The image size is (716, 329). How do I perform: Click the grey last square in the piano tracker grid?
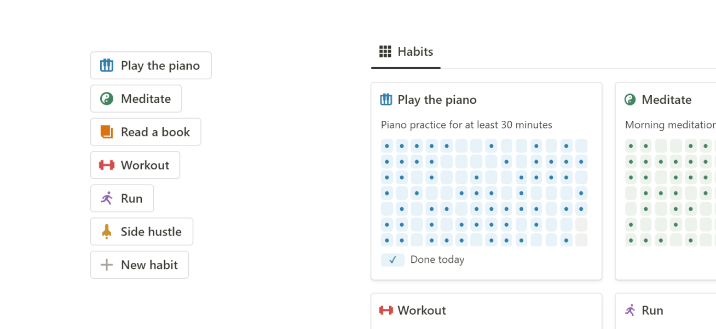pos(581,240)
